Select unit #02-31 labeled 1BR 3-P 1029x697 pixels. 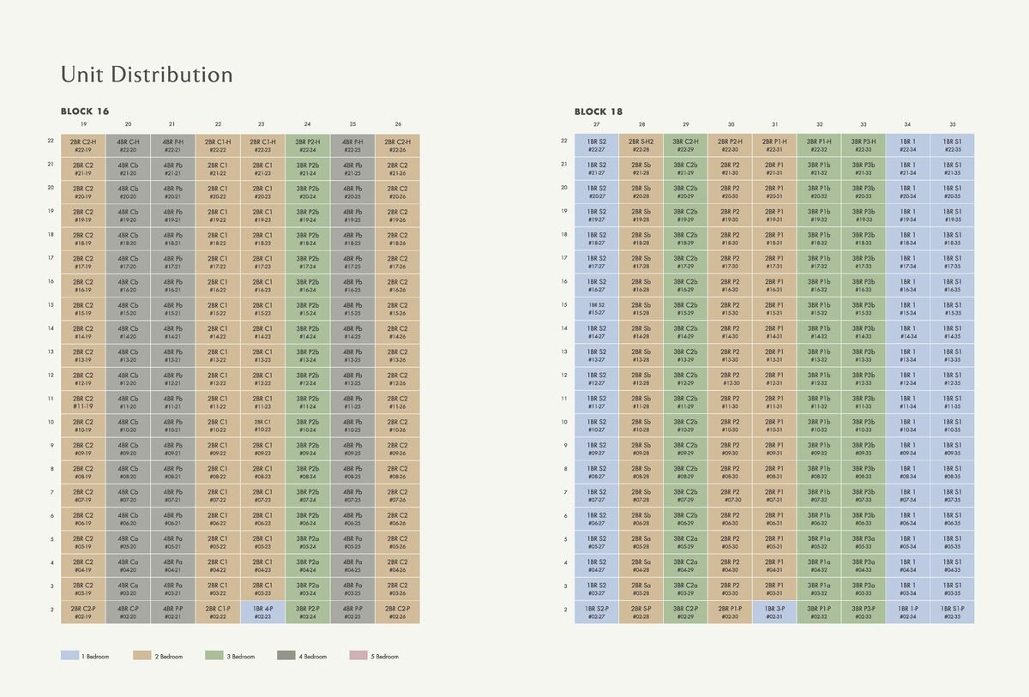click(x=774, y=612)
